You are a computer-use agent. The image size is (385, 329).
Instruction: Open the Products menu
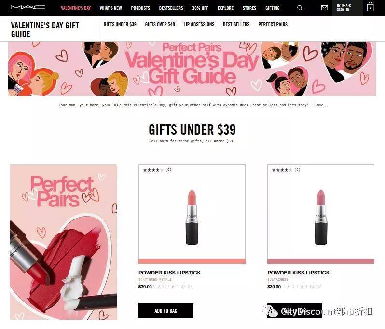coord(140,8)
